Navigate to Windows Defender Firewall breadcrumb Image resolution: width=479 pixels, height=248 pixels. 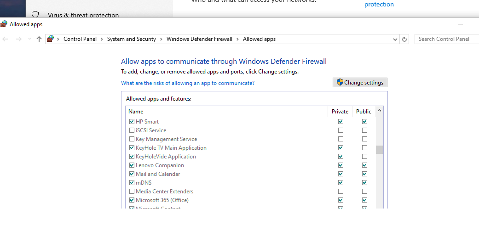point(199,39)
